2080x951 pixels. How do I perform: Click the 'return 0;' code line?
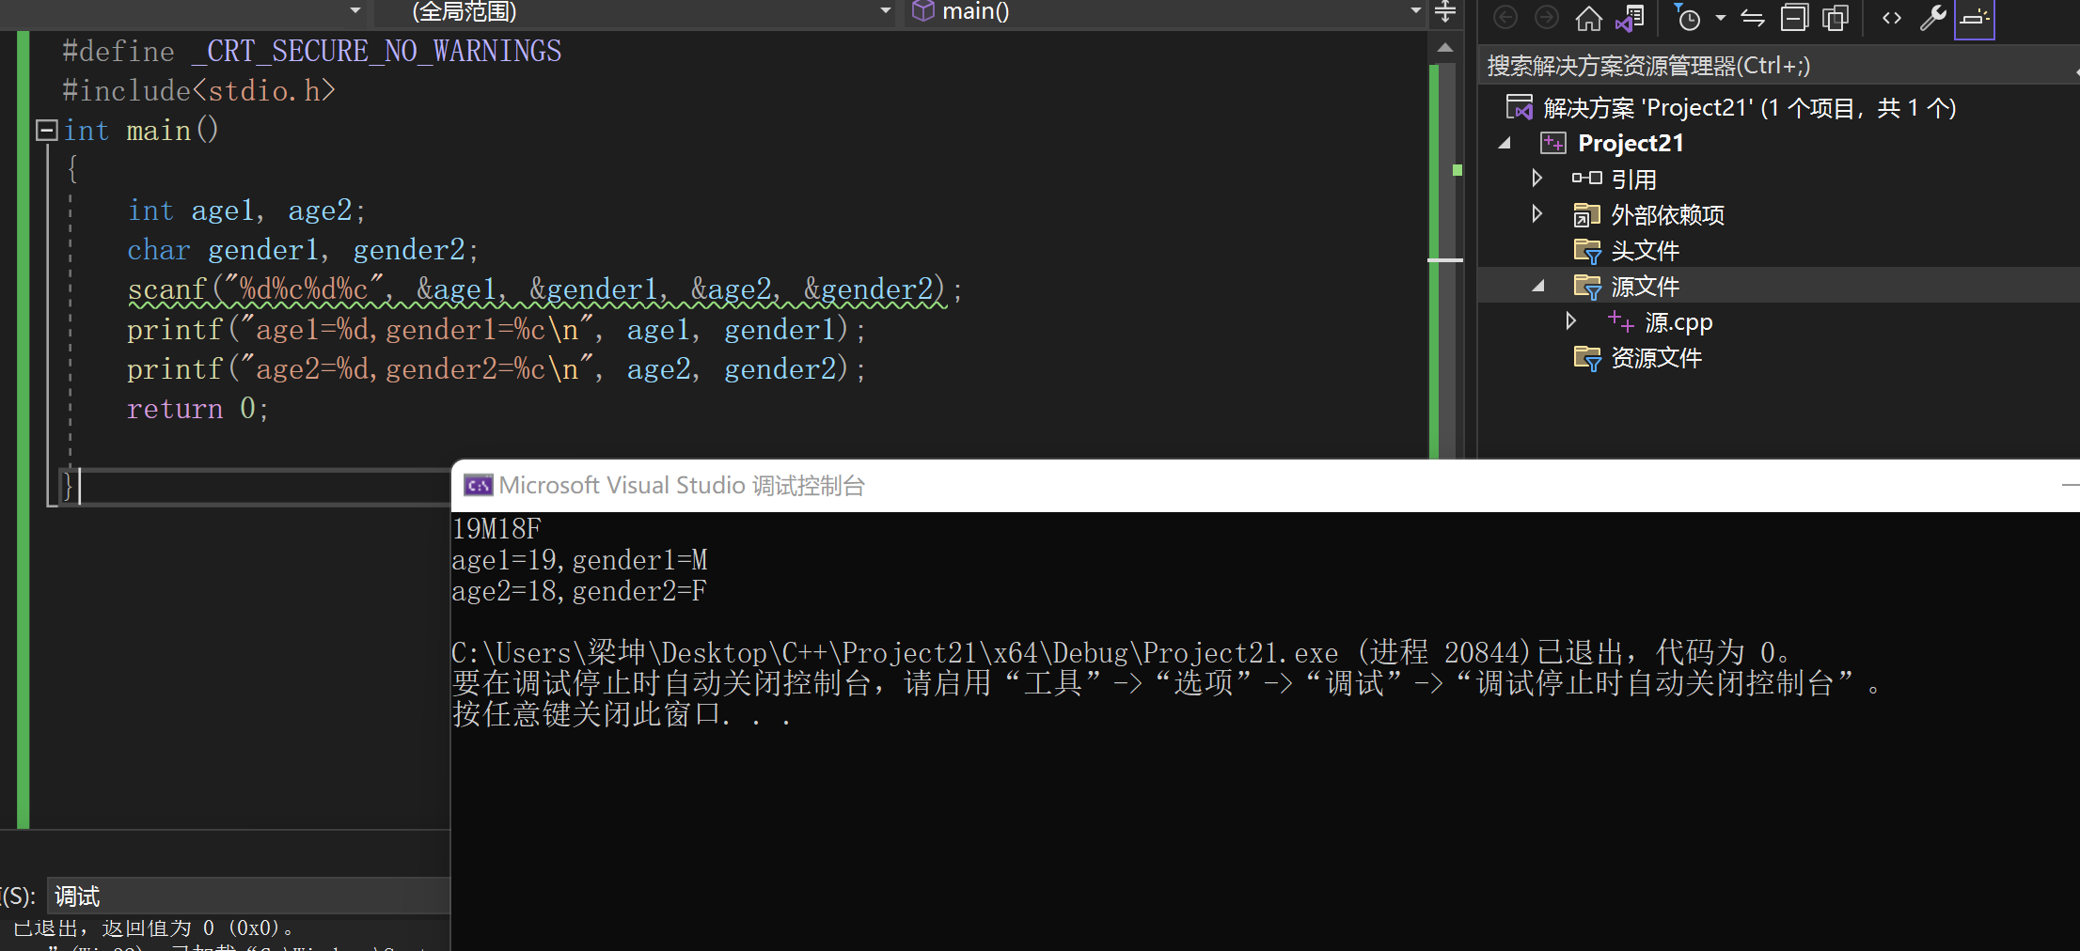(198, 409)
